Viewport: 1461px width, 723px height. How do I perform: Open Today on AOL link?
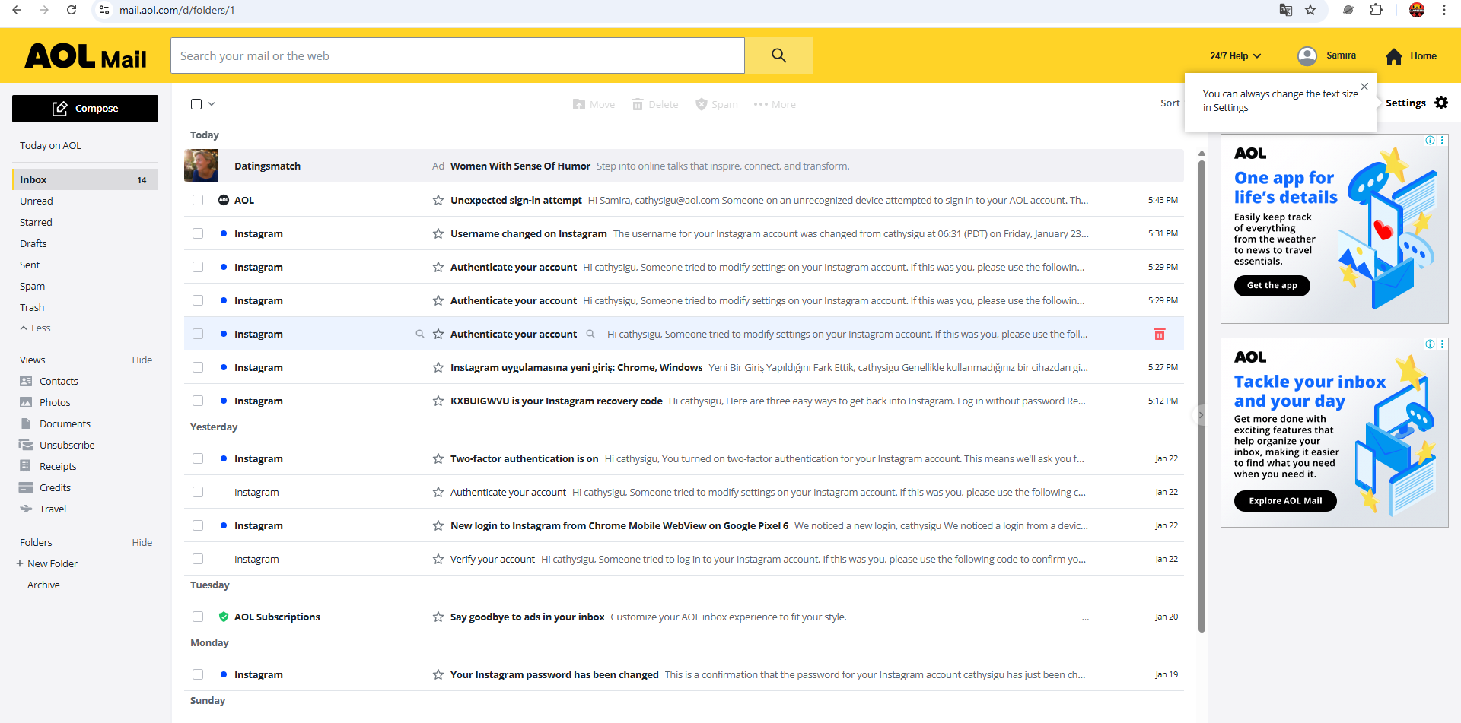50,146
